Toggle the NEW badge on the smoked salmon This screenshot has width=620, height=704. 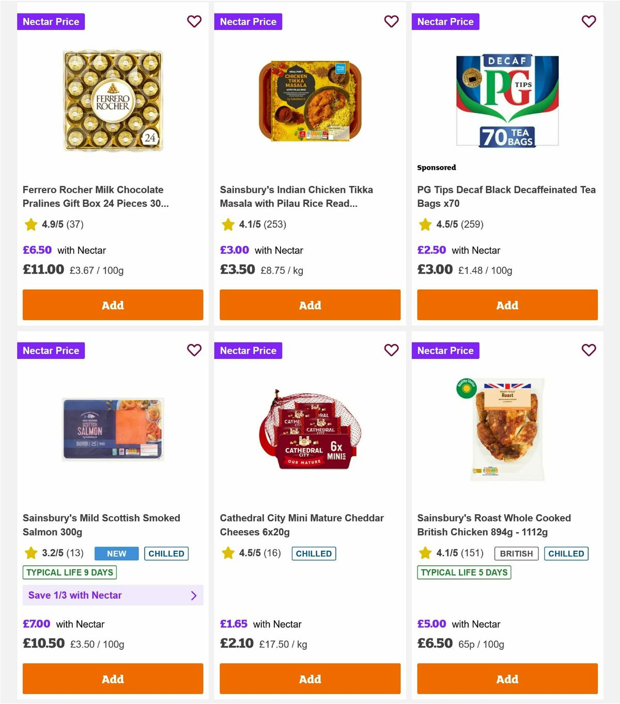116,553
